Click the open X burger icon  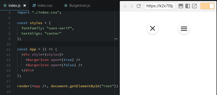click(x=152, y=29)
